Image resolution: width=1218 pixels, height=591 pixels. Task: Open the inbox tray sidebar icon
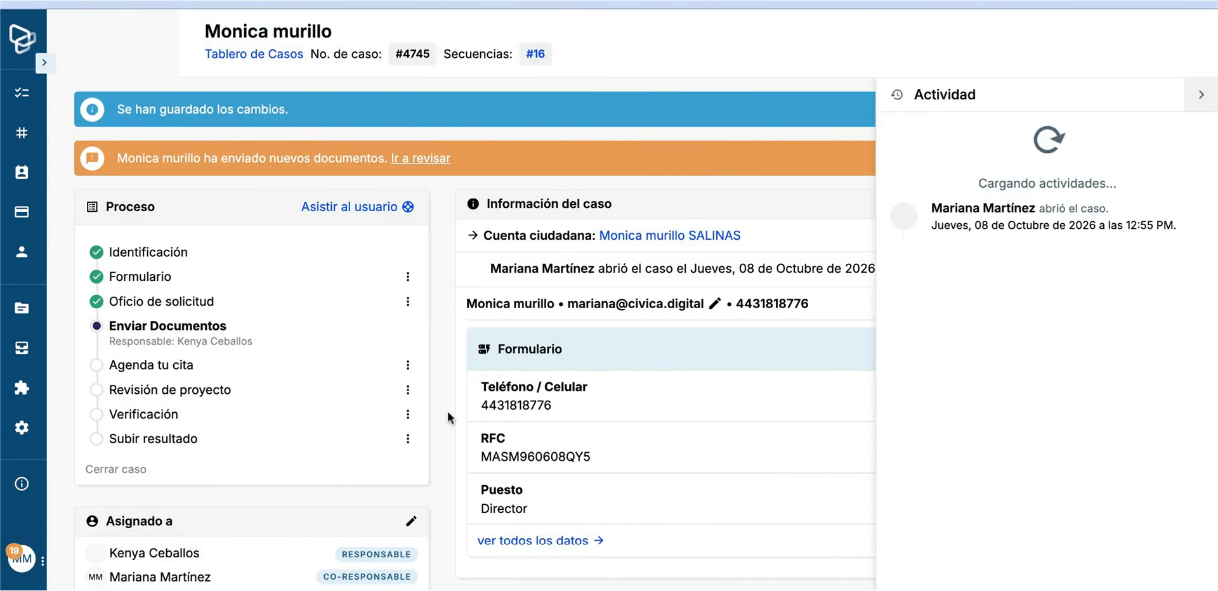[22, 347]
